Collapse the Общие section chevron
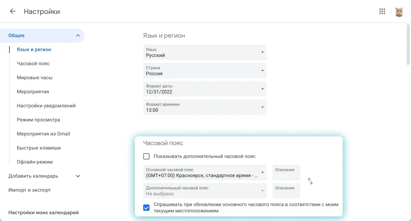 click(x=78, y=35)
